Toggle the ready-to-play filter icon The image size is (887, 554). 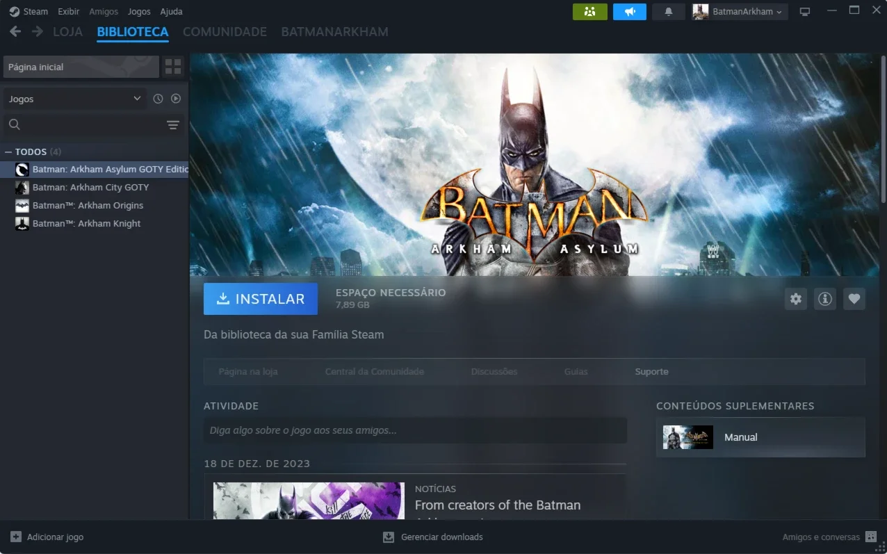[176, 99]
